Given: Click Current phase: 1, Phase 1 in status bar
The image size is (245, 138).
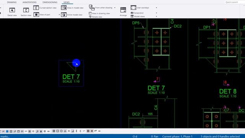Looking at the screenshot, I should (x=177, y=136).
